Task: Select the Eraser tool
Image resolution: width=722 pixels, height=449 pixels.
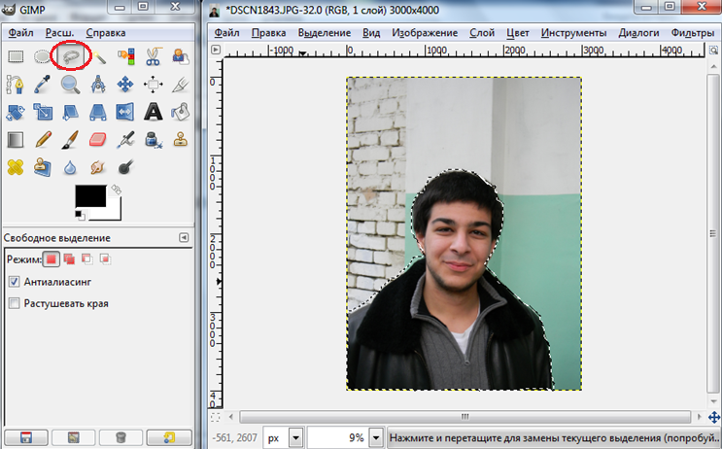Action: pos(98,140)
